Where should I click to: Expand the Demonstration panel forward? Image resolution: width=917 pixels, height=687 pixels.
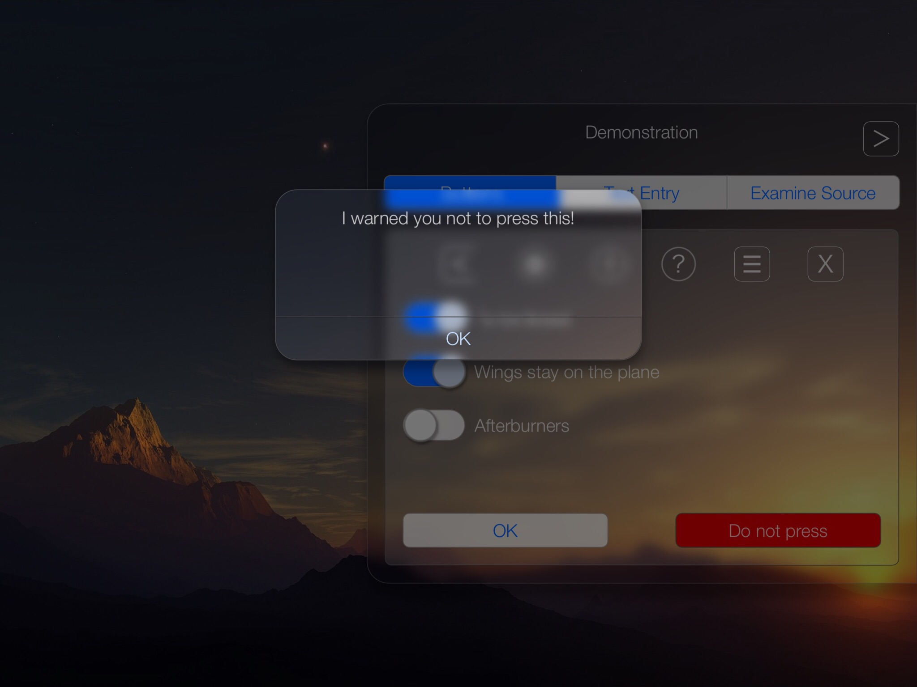click(883, 138)
